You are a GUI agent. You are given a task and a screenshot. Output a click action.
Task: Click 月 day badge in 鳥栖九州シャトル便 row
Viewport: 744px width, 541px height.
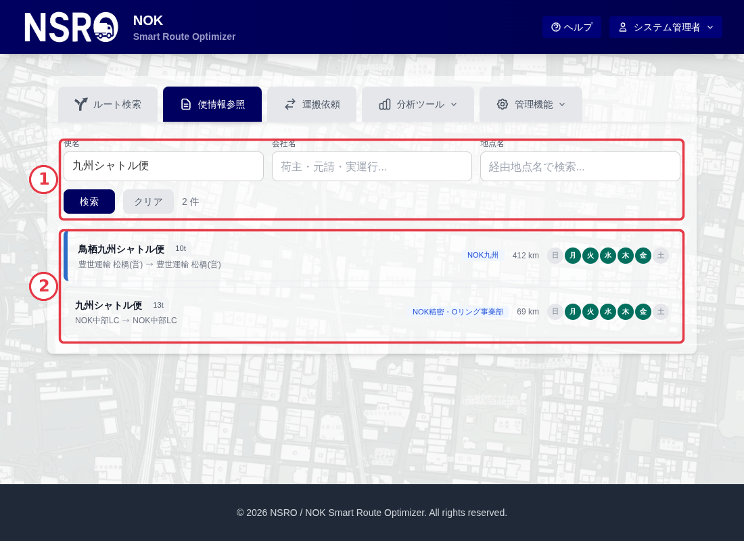pyautogui.click(x=573, y=256)
